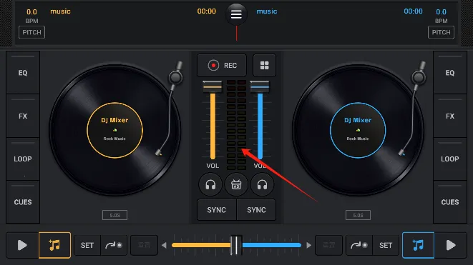Open the right deck FX panel
This screenshot has width=473, height=265.
(x=450, y=116)
